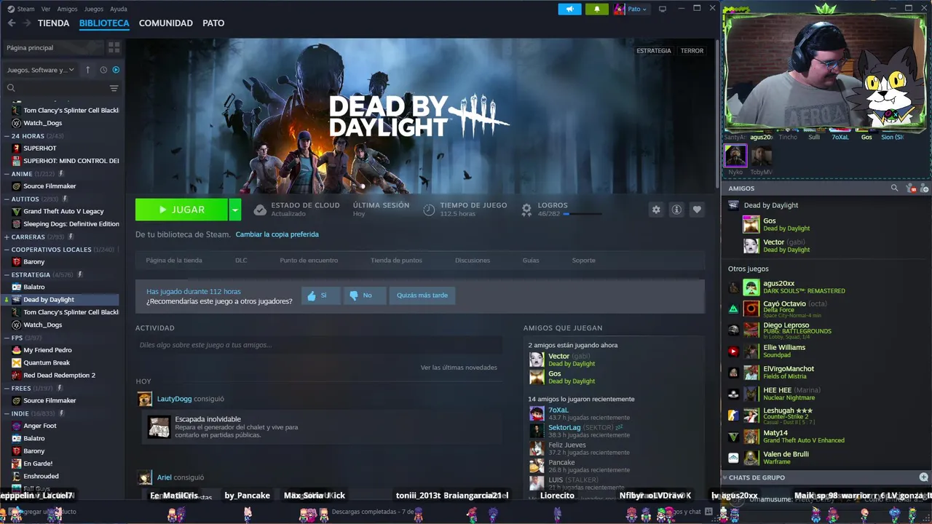Open the Pato account dropdown
The height and width of the screenshot is (524, 932).
[631, 9]
